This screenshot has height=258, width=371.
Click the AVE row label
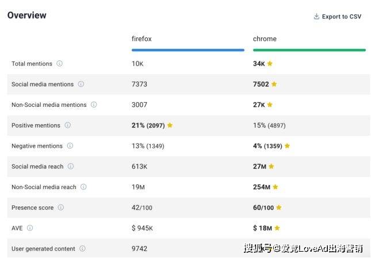(x=17, y=228)
